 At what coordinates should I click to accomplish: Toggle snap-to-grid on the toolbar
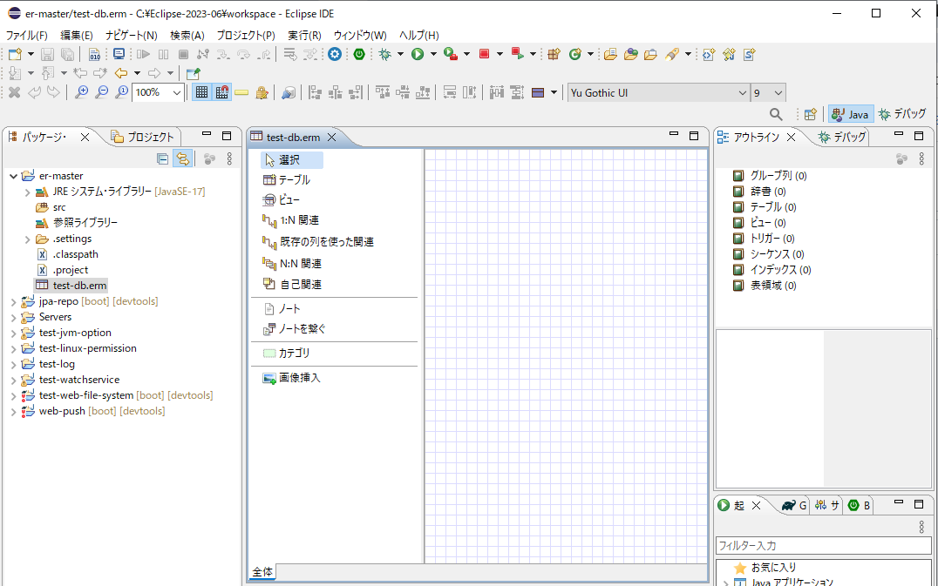[224, 91]
